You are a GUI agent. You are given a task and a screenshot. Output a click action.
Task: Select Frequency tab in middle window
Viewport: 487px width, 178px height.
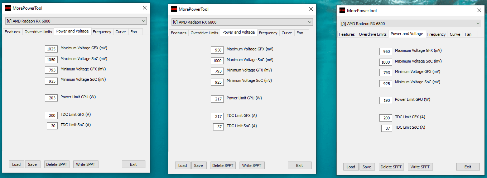[x=268, y=33]
